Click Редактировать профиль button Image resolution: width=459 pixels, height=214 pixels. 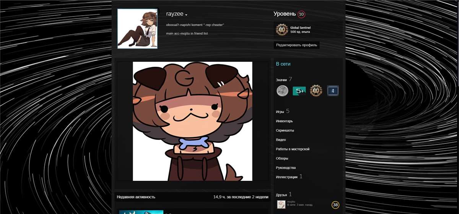[296, 45]
